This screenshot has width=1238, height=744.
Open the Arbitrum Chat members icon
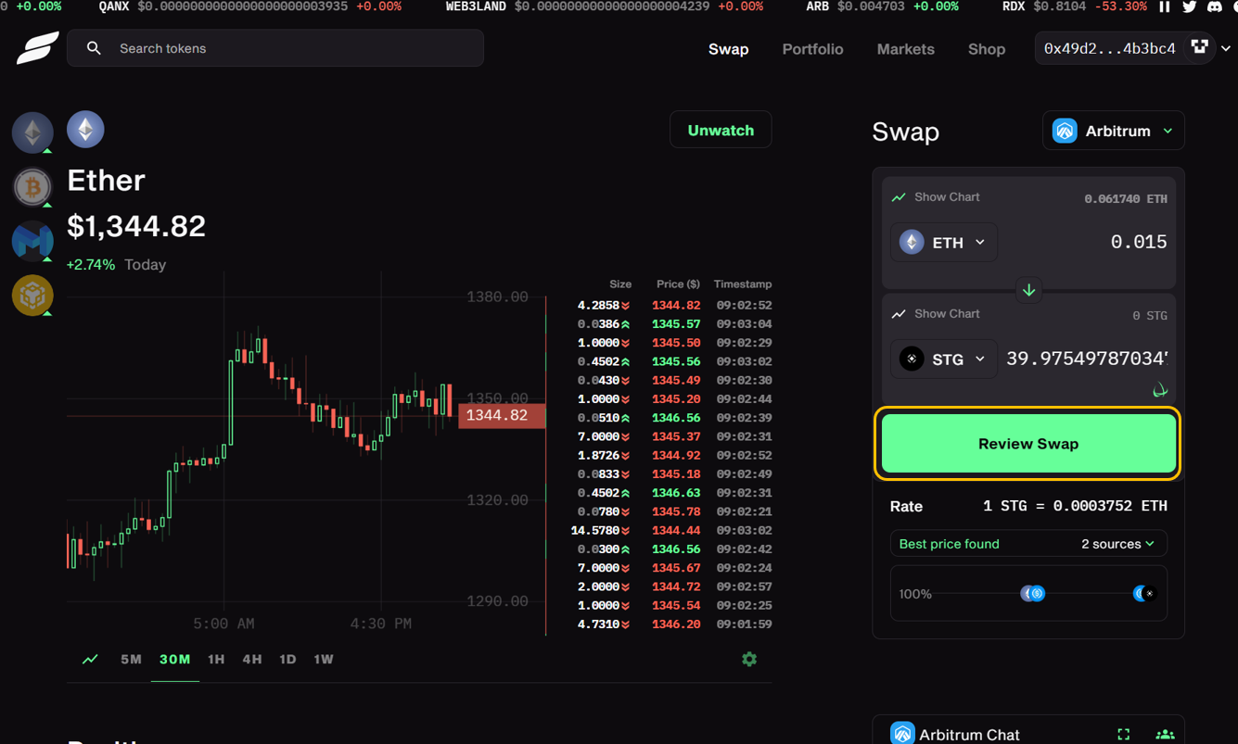(x=1165, y=735)
